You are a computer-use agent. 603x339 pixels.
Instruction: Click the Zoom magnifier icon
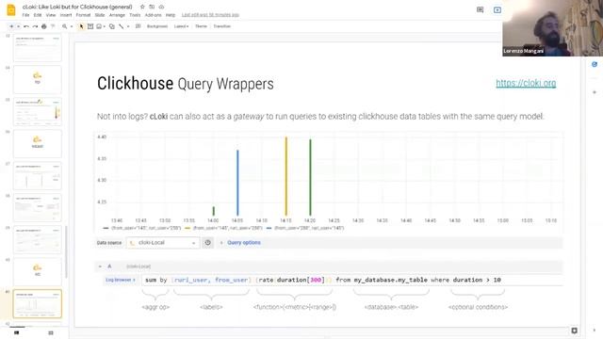click(65, 26)
